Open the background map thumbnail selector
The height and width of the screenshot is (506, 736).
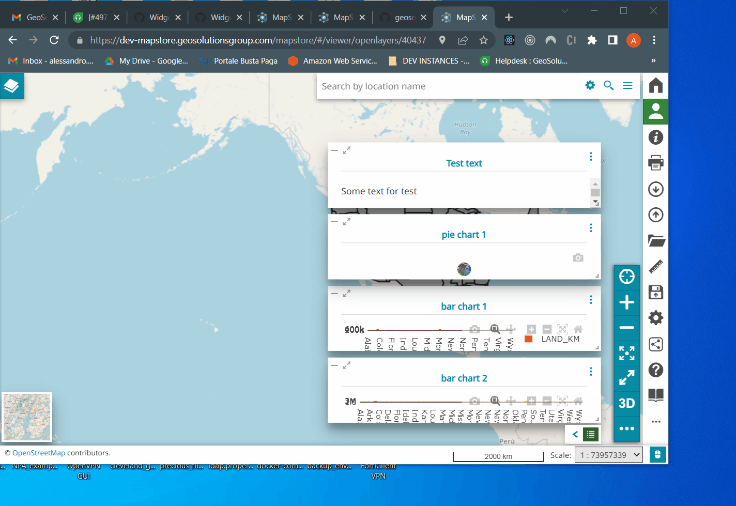click(x=27, y=417)
